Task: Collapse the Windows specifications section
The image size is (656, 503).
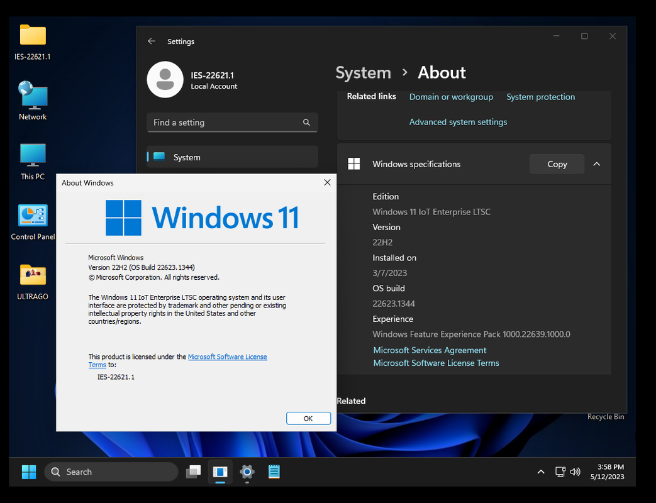Action: point(597,164)
